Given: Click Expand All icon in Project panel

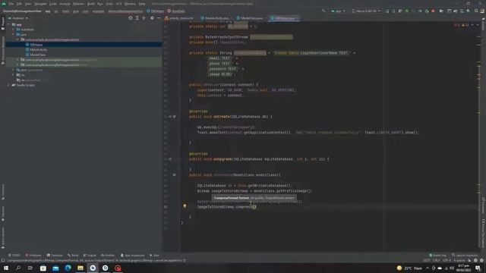Looking at the screenshot, I should point(137,18).
